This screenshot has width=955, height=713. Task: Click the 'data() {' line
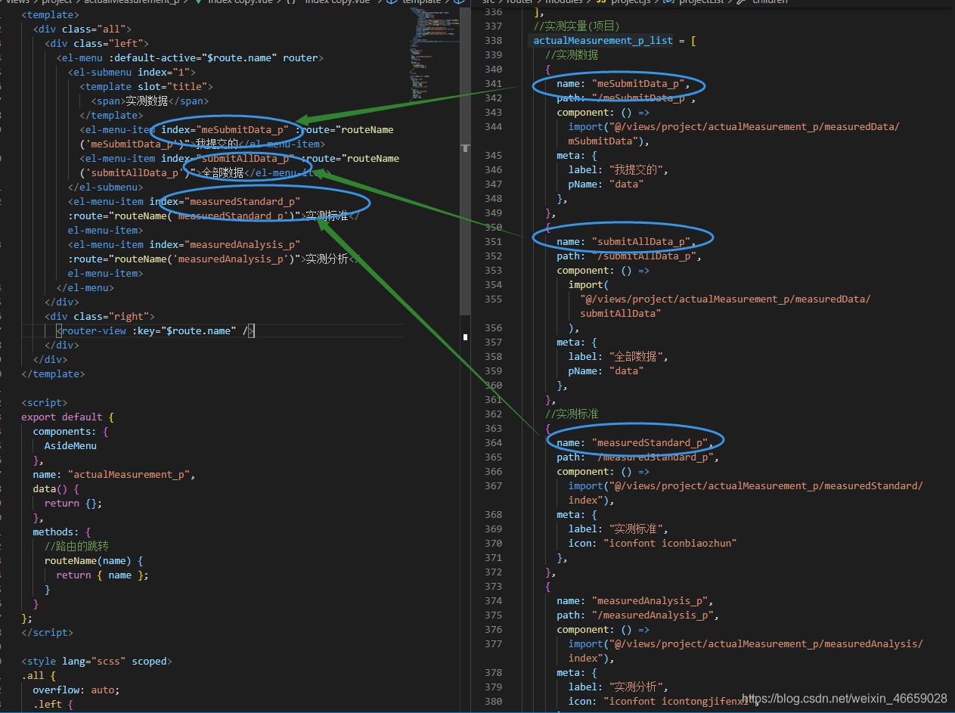click(56, 488)
